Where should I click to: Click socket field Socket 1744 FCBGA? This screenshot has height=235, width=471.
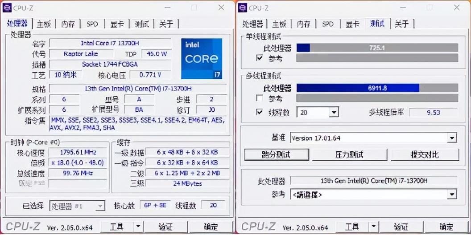pos(110,64)
